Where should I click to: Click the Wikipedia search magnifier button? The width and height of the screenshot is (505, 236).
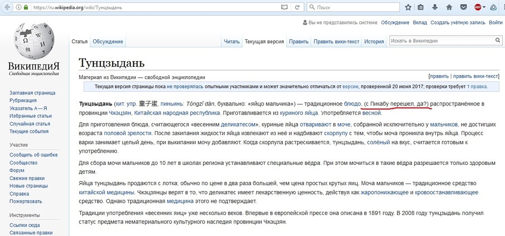[x=497, y=41]
